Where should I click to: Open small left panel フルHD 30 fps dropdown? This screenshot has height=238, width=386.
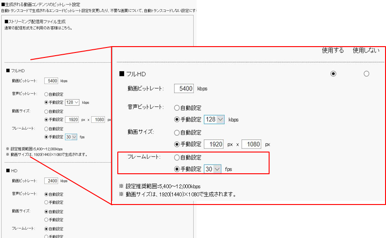[71, 136]
